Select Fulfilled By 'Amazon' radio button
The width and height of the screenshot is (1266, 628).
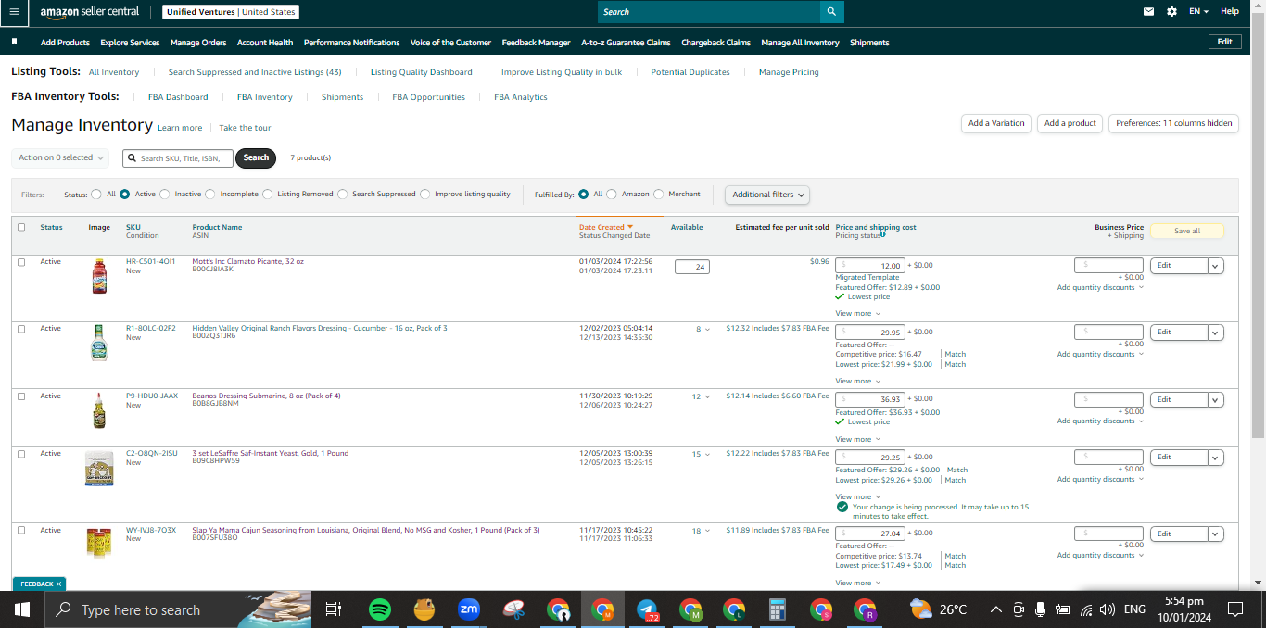pyautogui.click(x=612, y=195)
